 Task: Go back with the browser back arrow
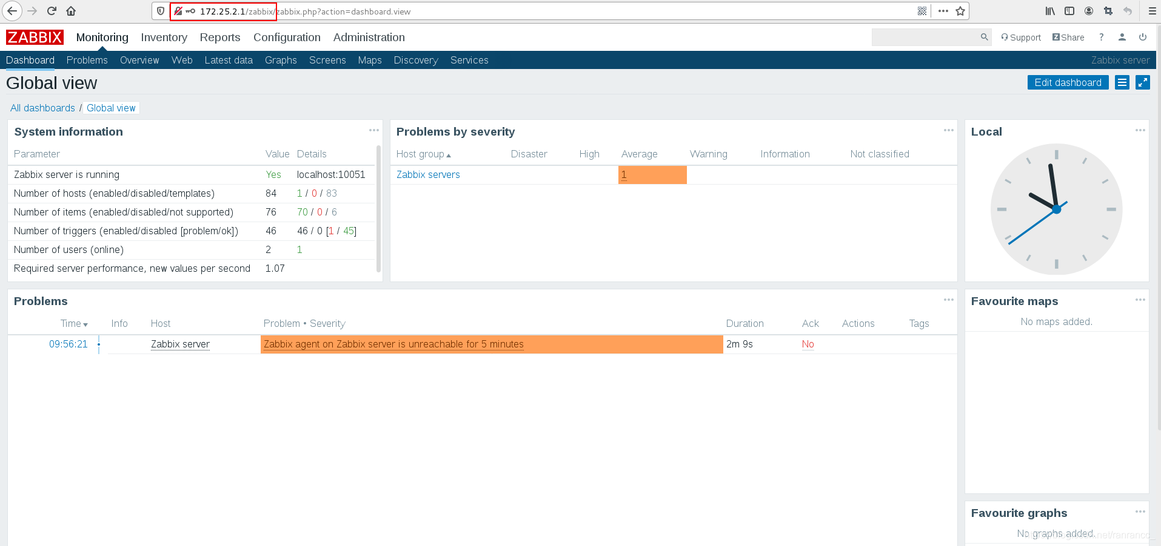click(x=12, y=11)
